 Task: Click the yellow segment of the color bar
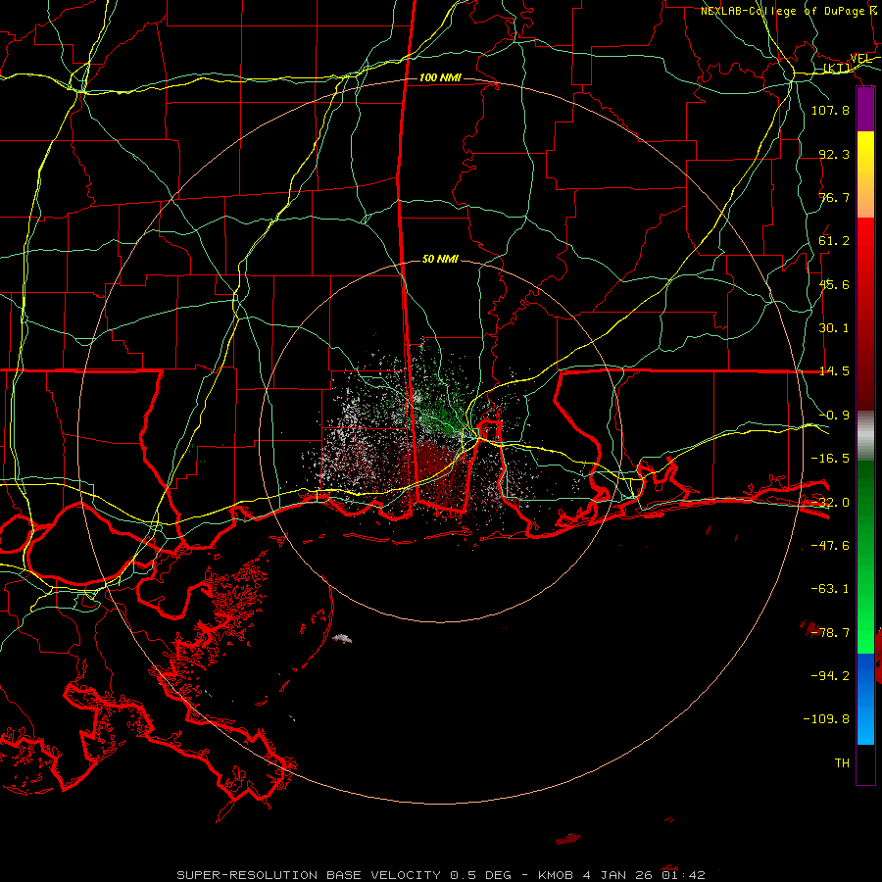pos(865,174)
